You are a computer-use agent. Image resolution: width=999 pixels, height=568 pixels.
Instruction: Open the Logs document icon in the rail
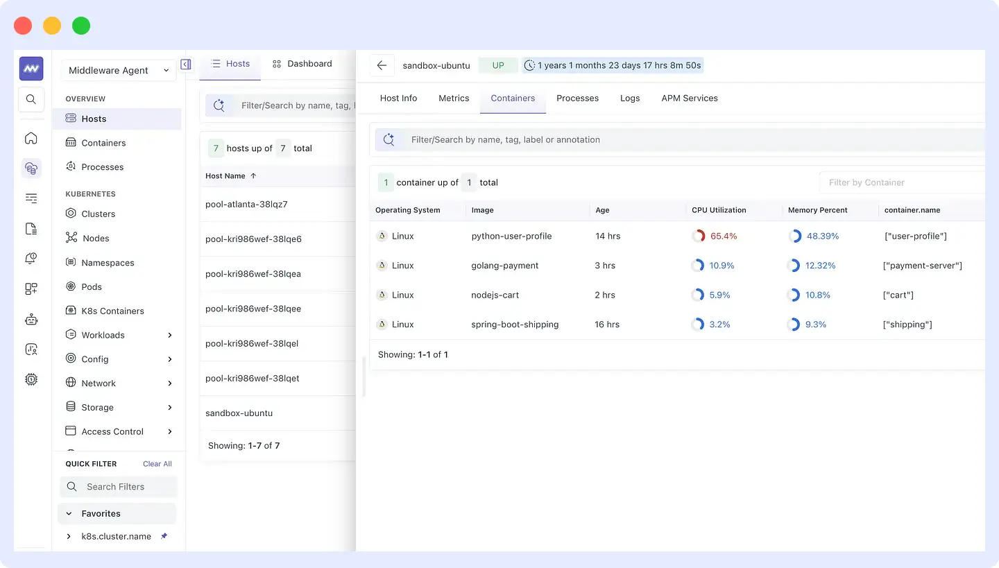click(31, 228)
